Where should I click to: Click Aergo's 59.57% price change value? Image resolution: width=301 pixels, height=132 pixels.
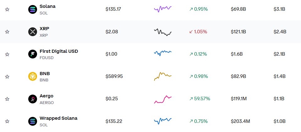(199, 99)
